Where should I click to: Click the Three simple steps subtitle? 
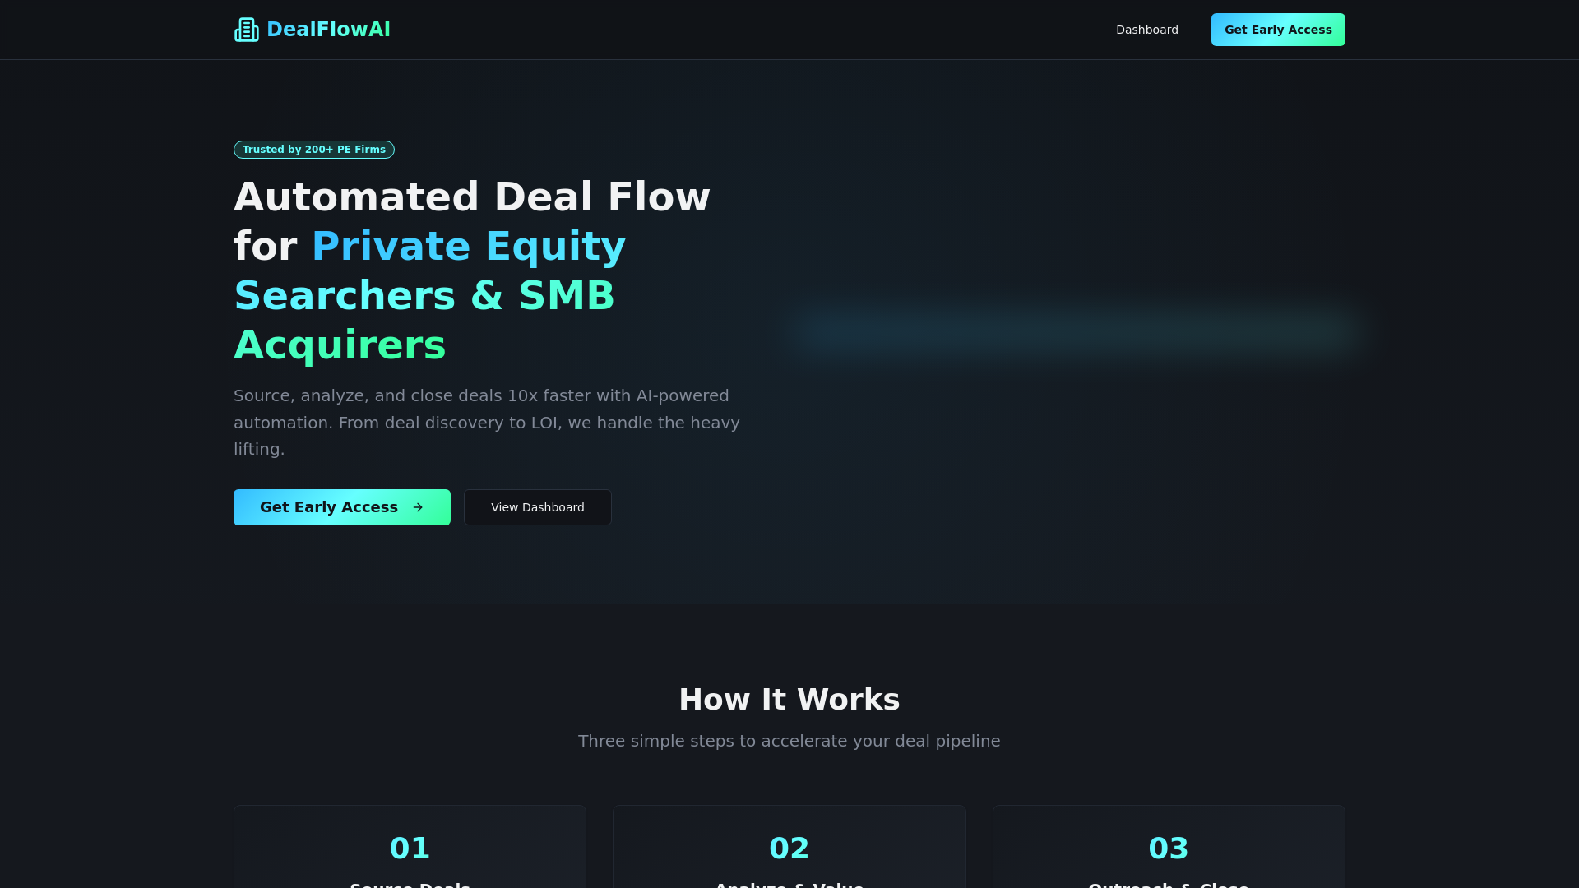789,741
